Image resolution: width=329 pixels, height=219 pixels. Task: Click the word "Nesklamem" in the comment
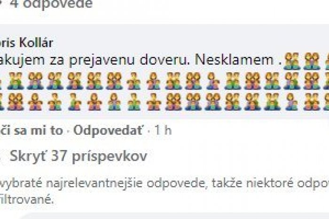pyautogui.click(x=235, y=60)
